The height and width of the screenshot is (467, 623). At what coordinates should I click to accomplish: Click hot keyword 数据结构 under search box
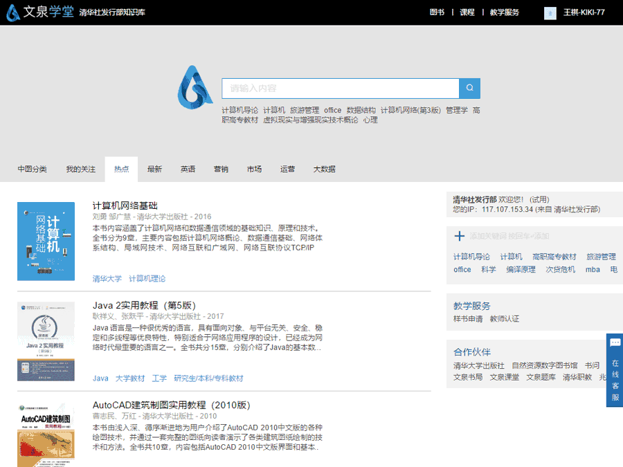[361, 110]
